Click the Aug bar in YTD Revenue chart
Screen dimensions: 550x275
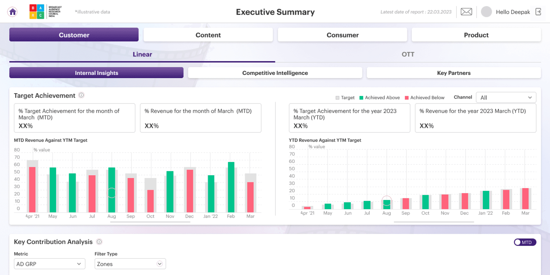pyautogui.click(x=387, y=205)
